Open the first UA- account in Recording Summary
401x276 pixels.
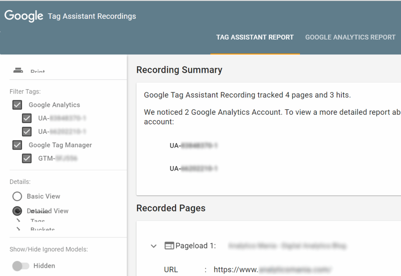pos(193,146)
